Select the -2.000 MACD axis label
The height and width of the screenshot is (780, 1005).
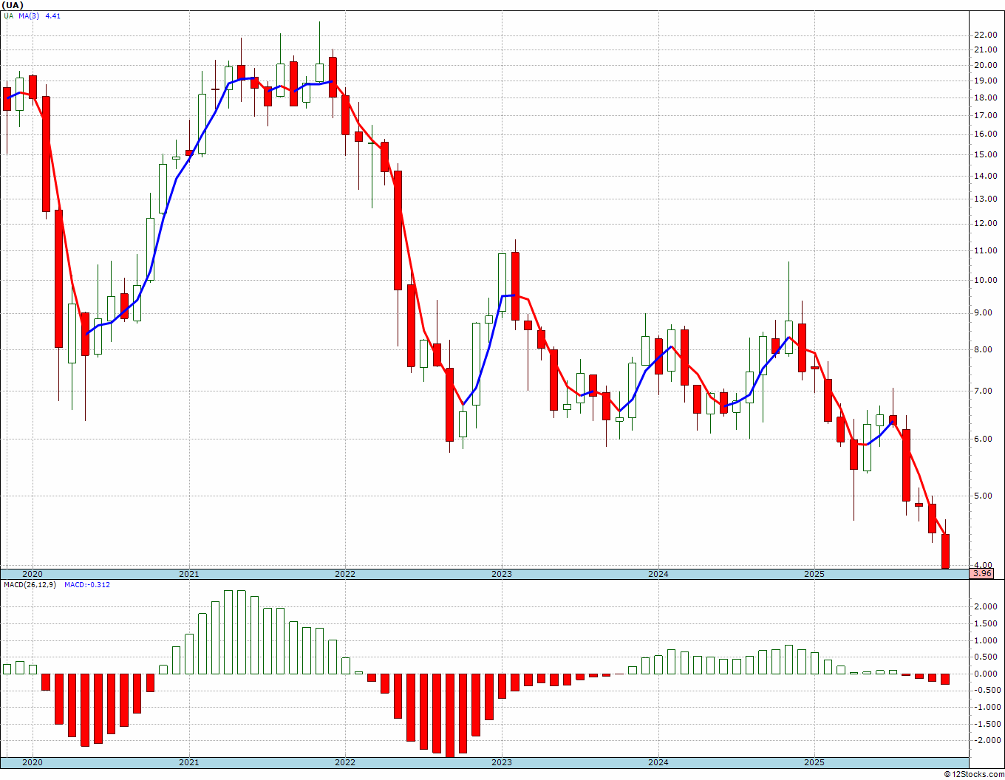(x=987, y=741)
